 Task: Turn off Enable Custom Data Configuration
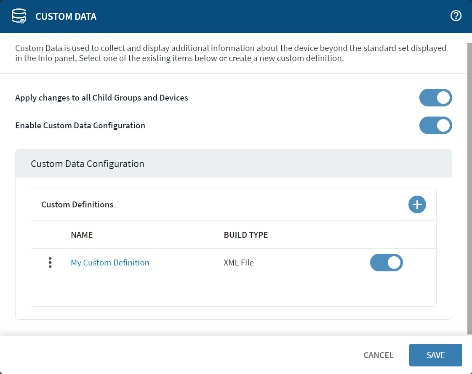tap(435, 125)
